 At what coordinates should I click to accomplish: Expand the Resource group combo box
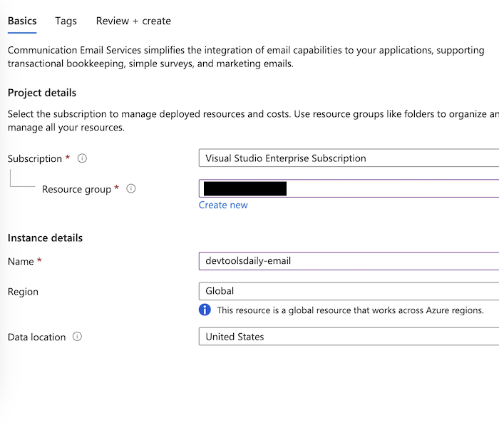[x=392, y=188]
